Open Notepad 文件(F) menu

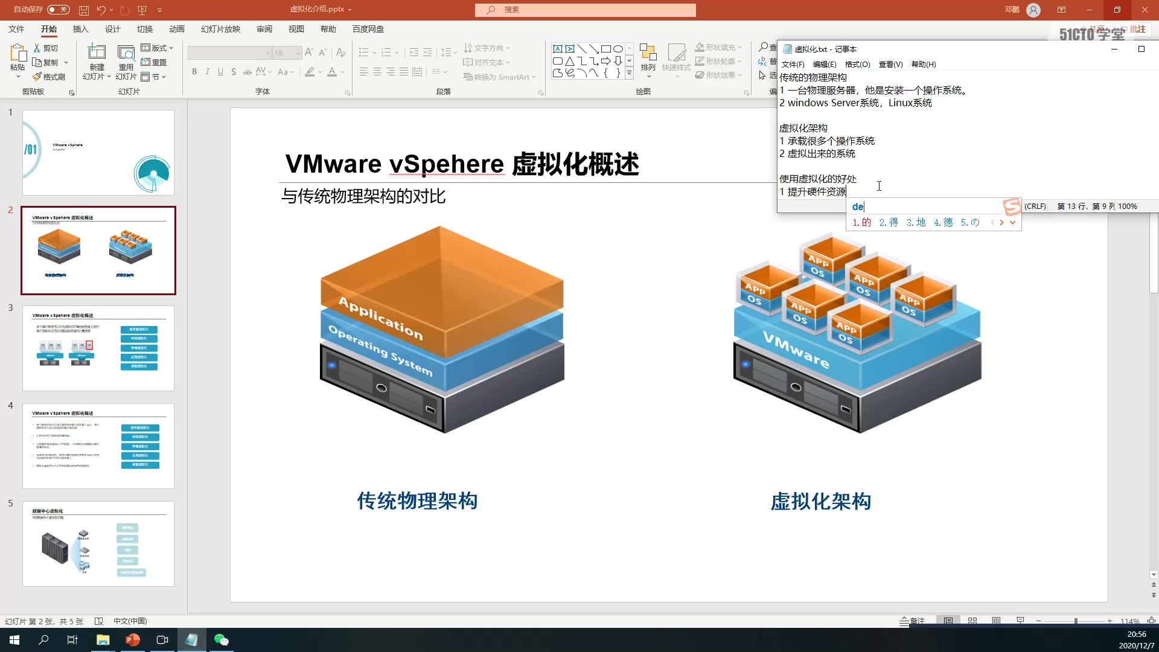[x=793, y=64]
